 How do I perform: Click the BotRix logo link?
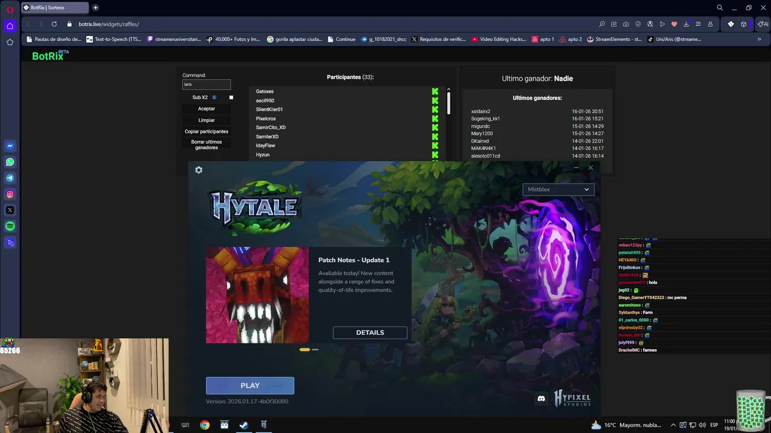(51, 56)
